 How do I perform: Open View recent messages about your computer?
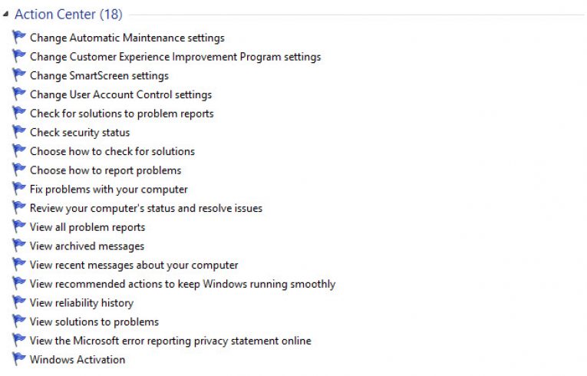coord(134,266)
